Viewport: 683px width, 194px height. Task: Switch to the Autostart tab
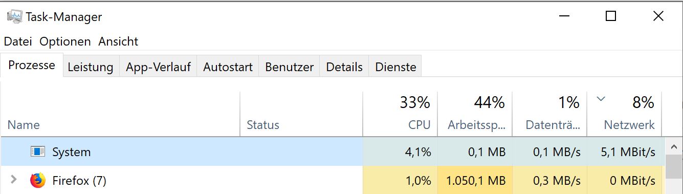[228, 67]
